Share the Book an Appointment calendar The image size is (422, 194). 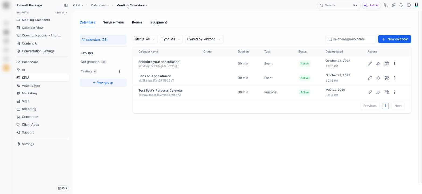[x=378, y=78]
